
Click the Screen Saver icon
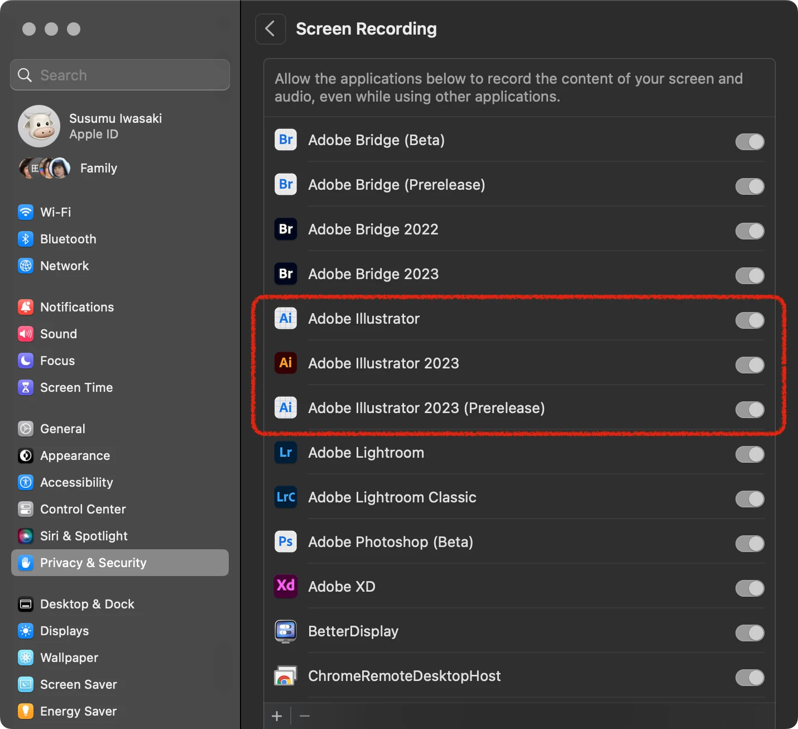click(26, 684)
